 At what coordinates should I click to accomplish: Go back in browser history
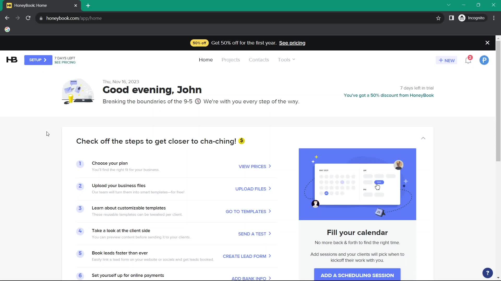[x=7, y=18]
